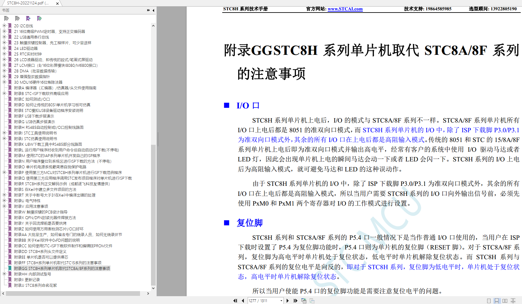Expand the 20 I2C总线 bookmark node
522x304 pixels.
[x=4, y=26]
